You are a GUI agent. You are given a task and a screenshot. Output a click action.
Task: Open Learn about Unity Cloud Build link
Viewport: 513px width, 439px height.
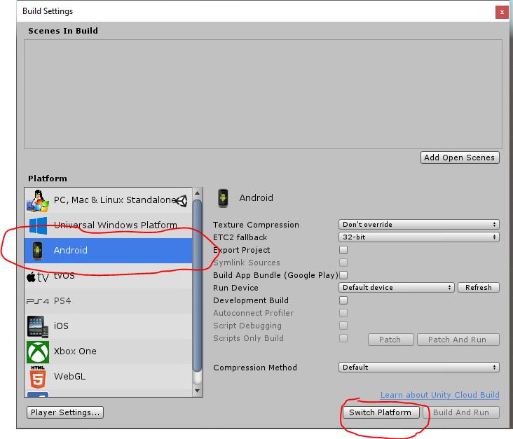click(x=439, y=395)
